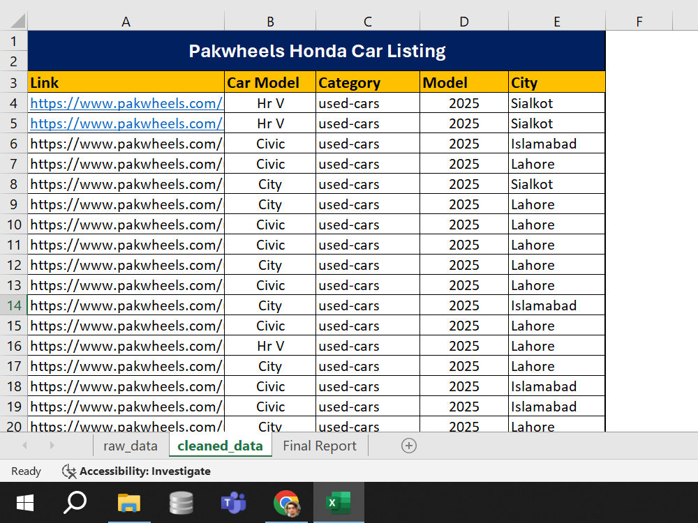Add a new sheet with plus icon
Image resolution: width=698 pixels, height=523 pixels.
[408, 446]
